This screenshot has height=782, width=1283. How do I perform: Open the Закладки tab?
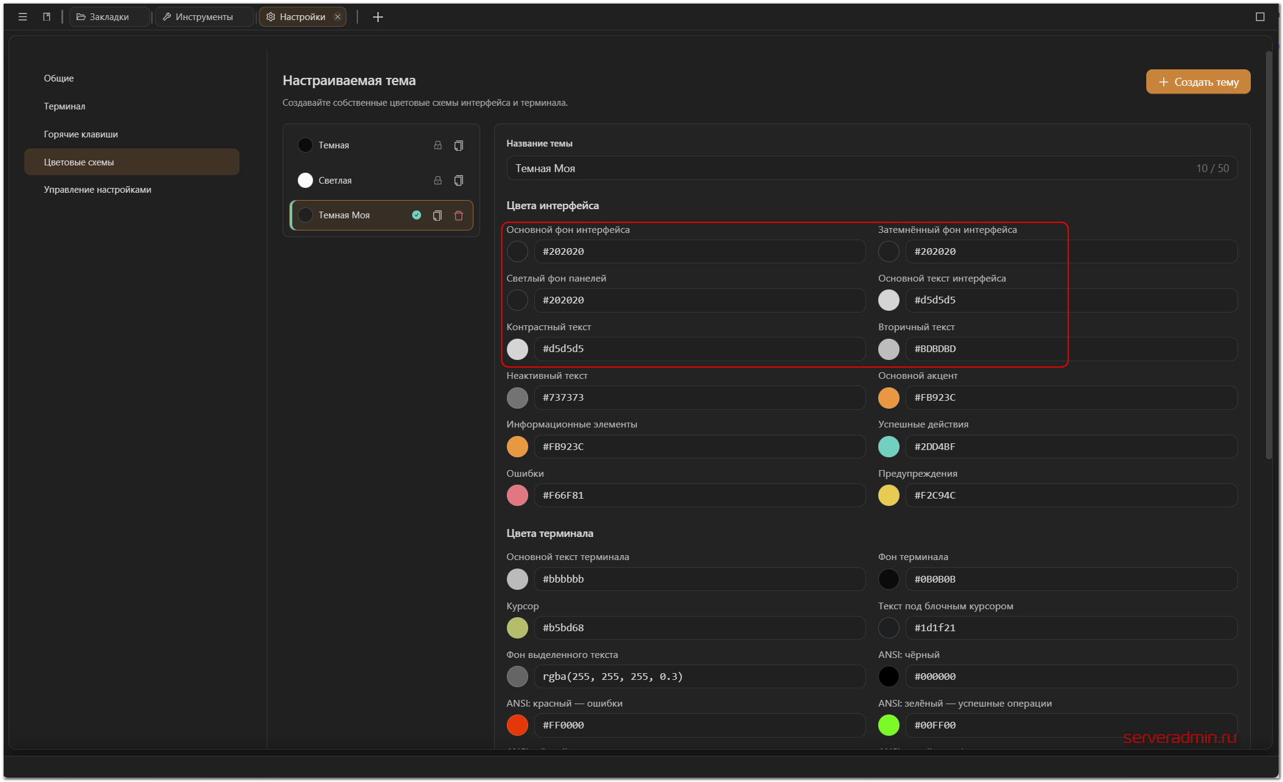(x=109, y=17)
